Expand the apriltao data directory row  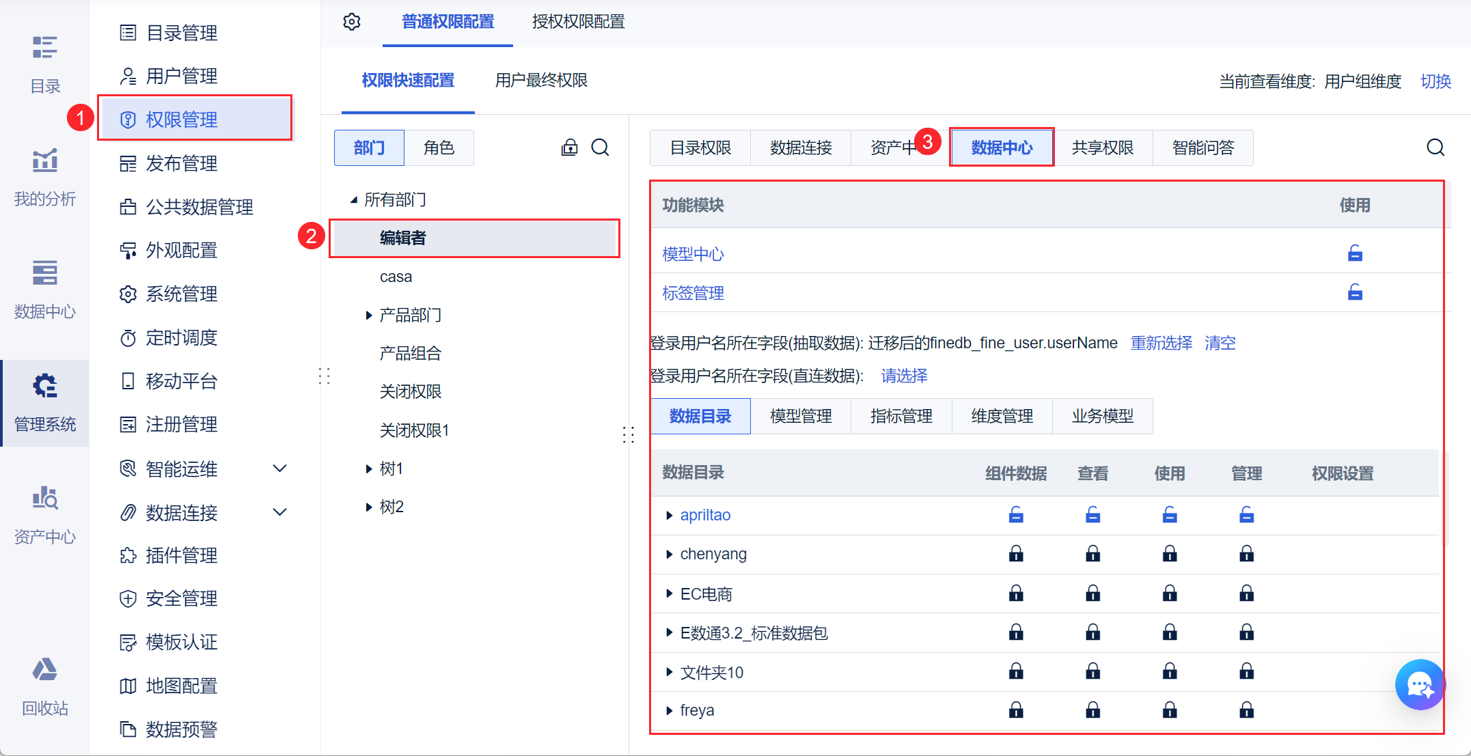point(670,515)
